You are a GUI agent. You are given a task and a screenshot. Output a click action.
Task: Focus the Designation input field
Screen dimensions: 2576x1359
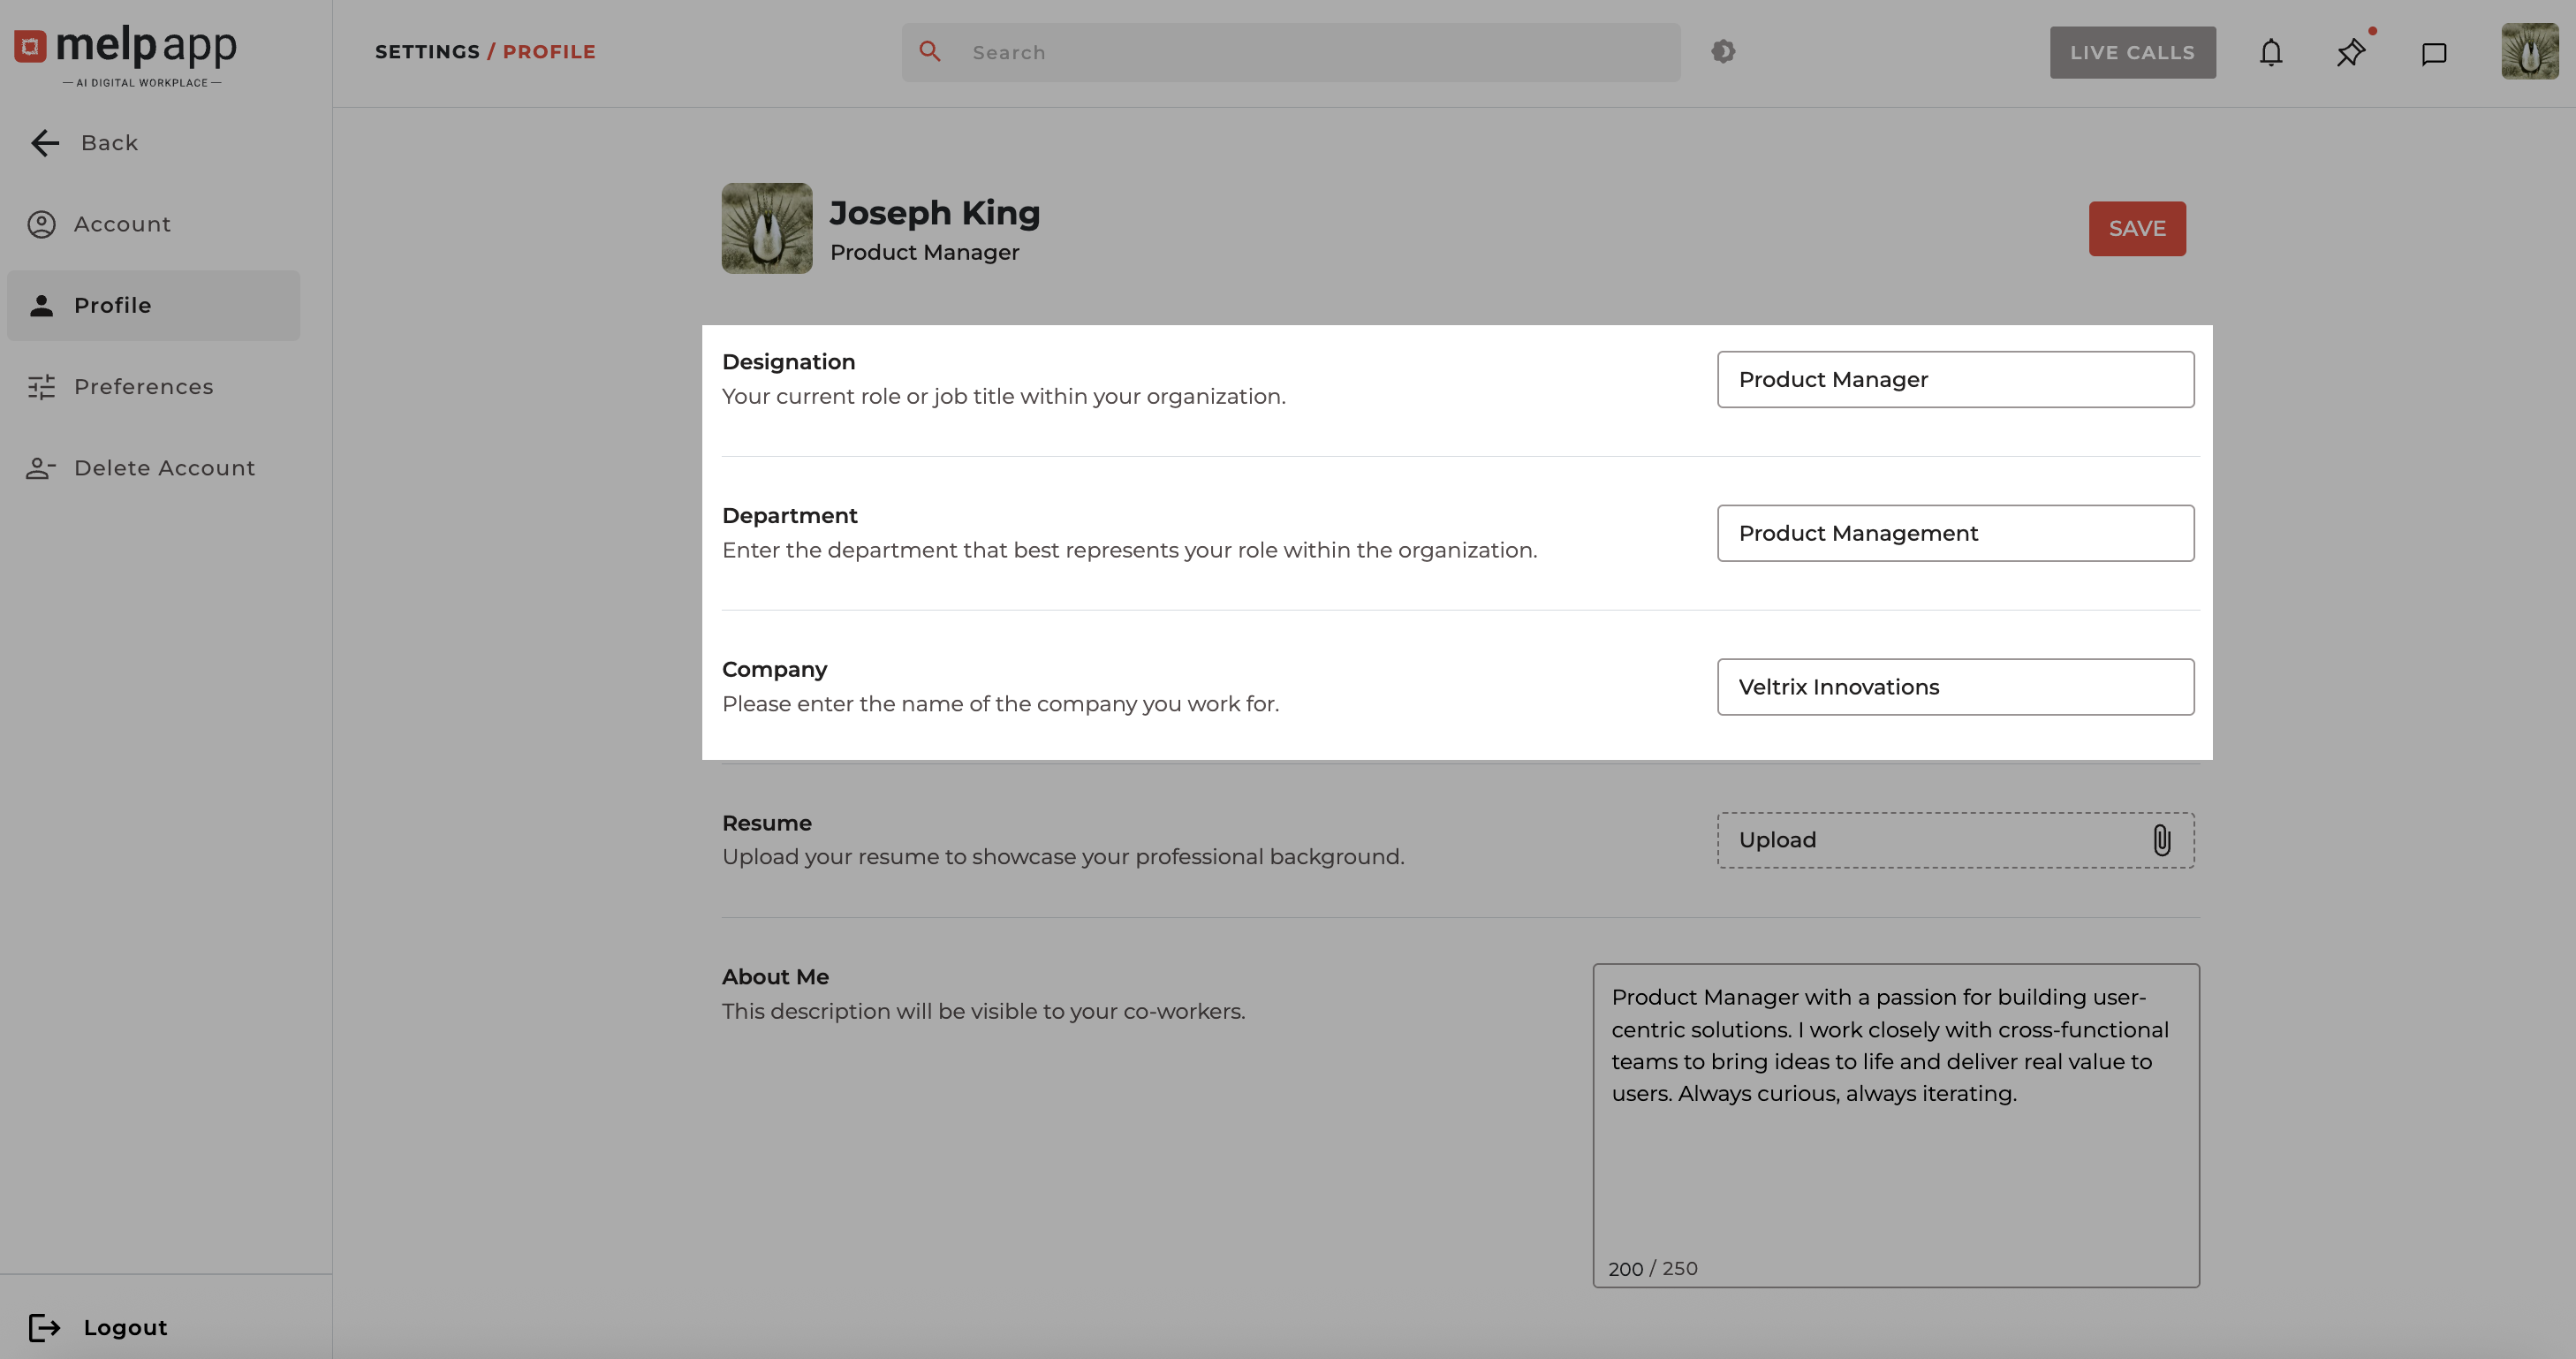[1955, 380]
